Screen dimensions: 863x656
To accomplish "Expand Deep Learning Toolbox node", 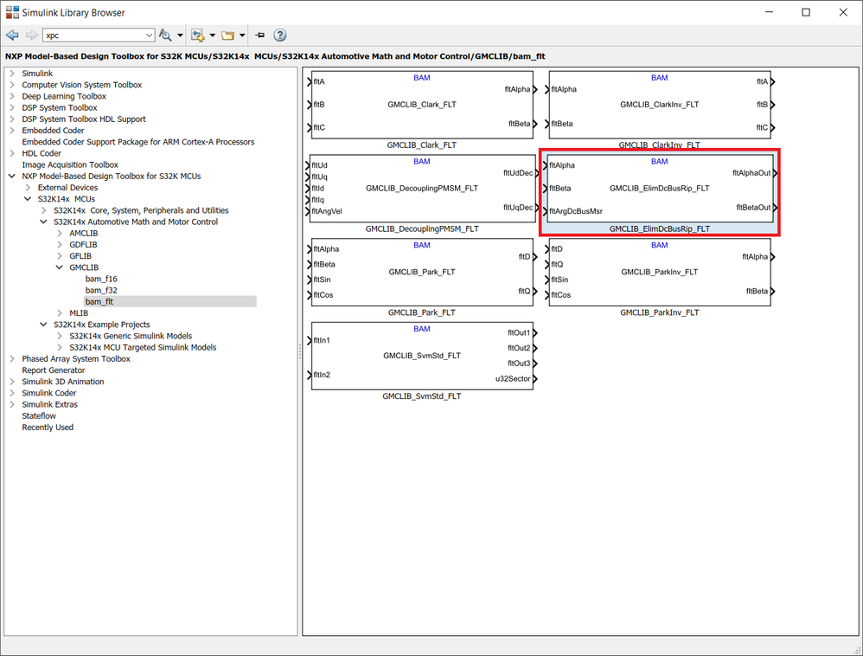I will click(12, 96).
